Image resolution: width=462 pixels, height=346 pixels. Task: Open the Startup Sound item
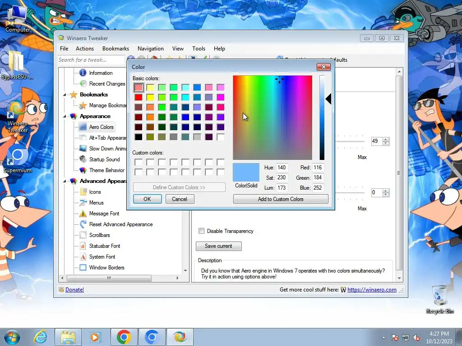coord(104,159)
